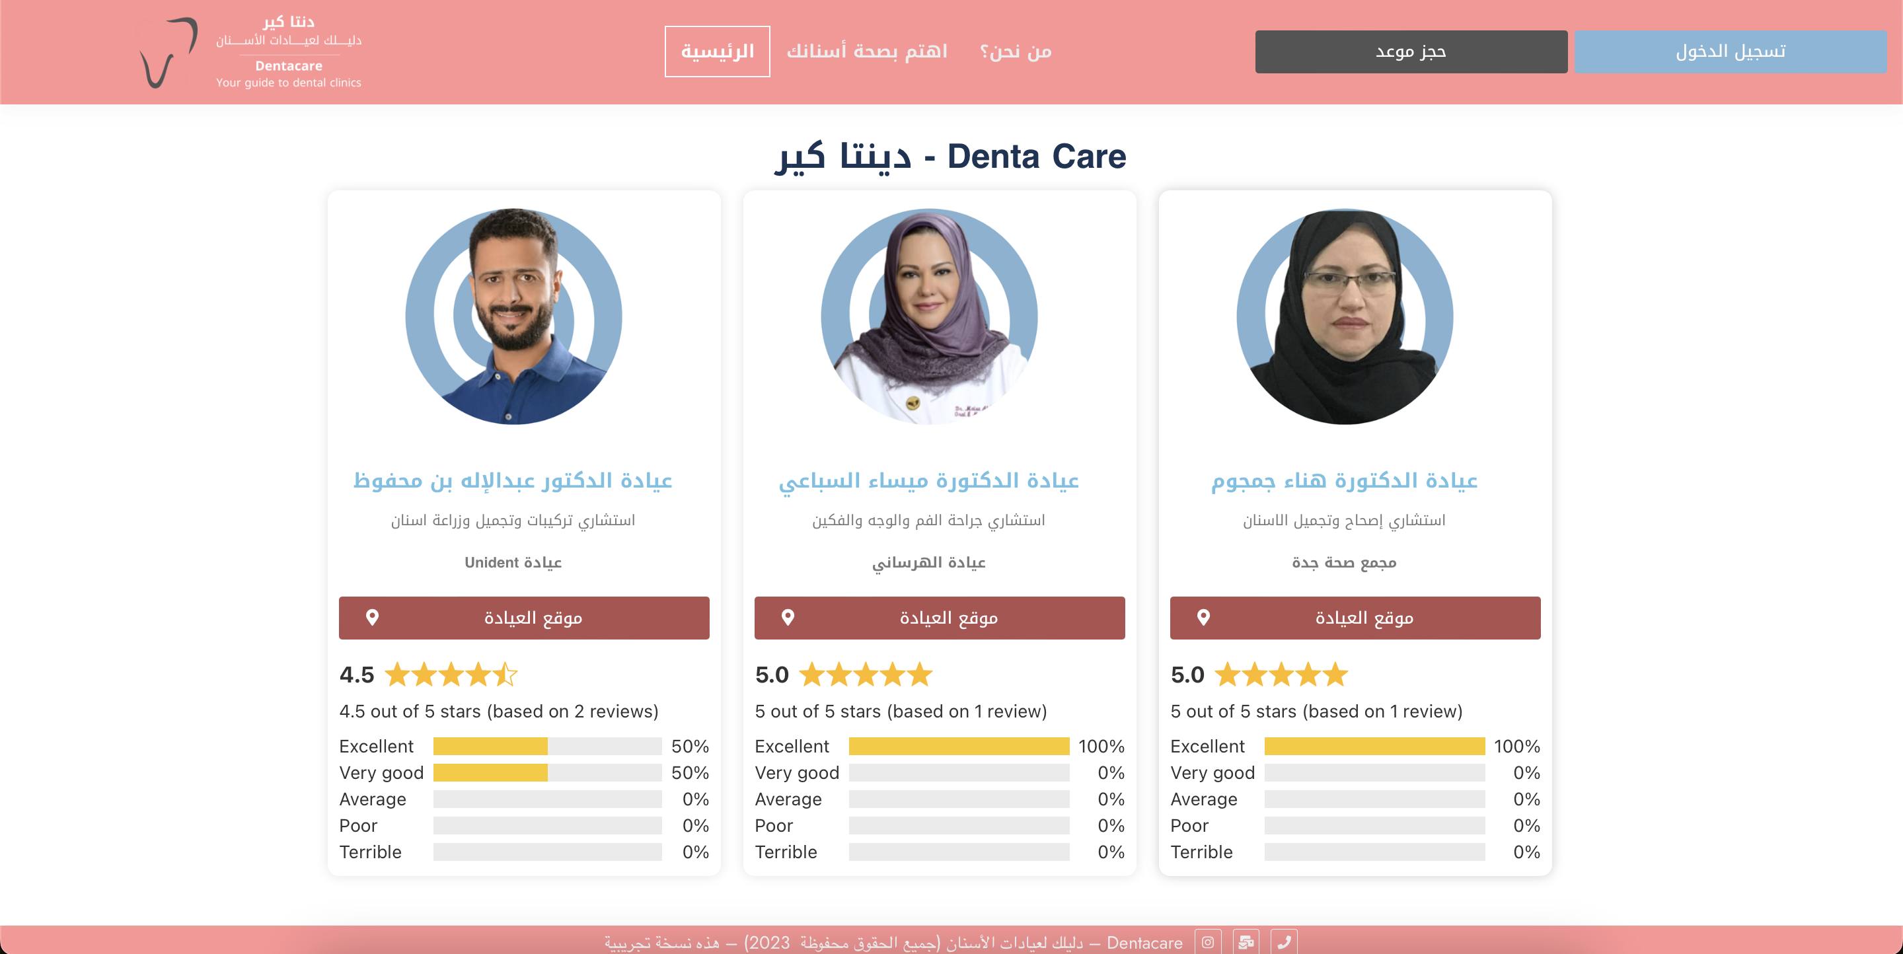Open the Instagram icon in the footer
1903x954 pixels.
[1207, 941]
